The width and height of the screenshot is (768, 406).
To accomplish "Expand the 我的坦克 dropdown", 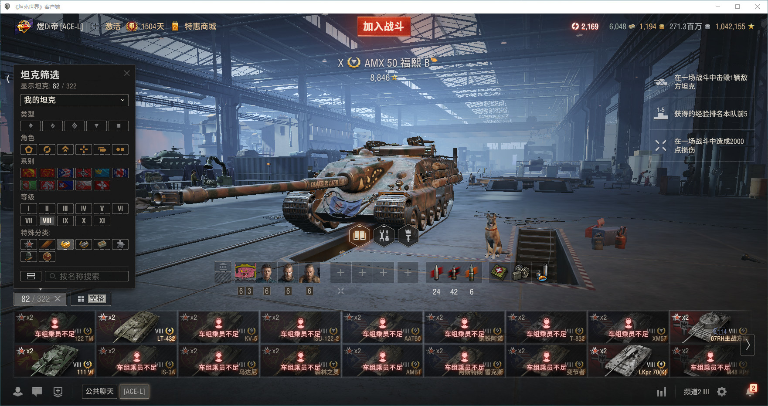I will click(75, 100).
